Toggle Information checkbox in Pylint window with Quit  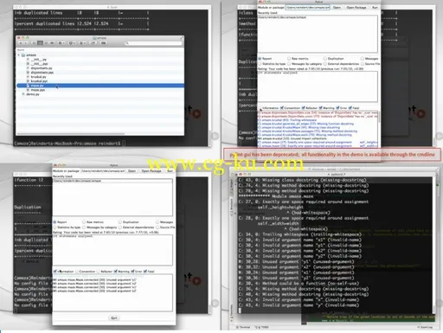pyautogui.click(x=55, y=272)
